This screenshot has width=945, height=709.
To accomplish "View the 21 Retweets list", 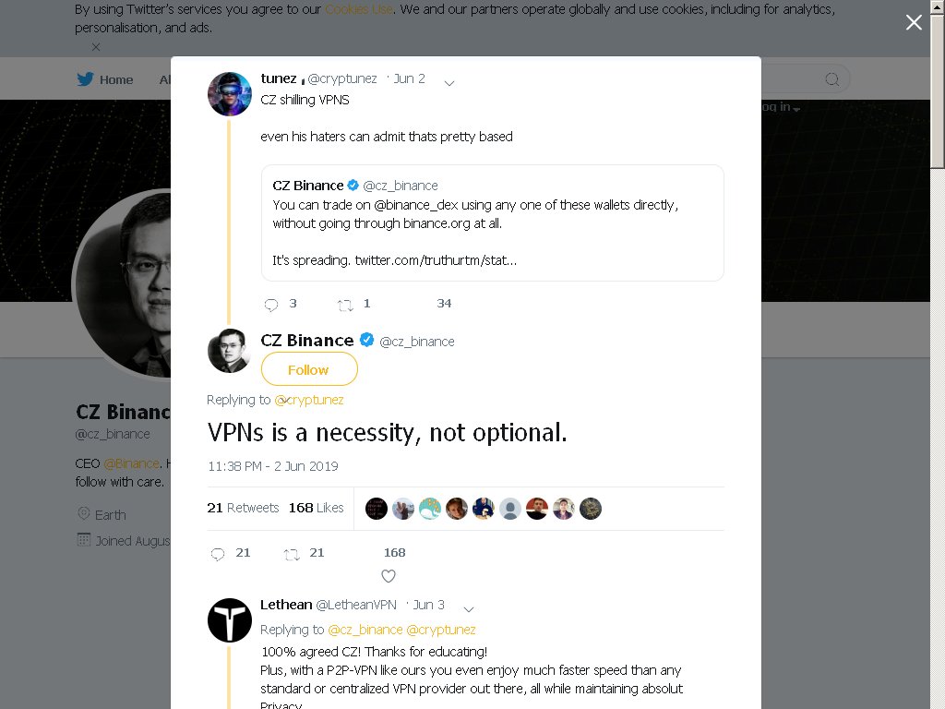I will point(243,508).
